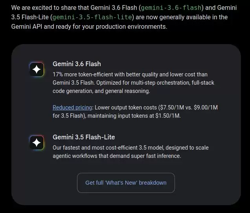Open the Reduced pricing link
250x213 pixels.
click(x=72, y=107)
